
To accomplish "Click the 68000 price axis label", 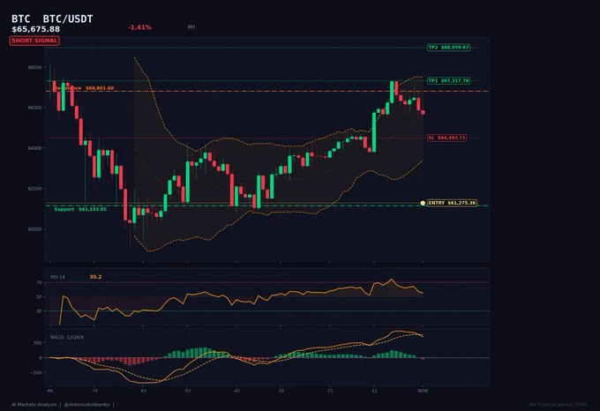I will (x=34, y=67).
